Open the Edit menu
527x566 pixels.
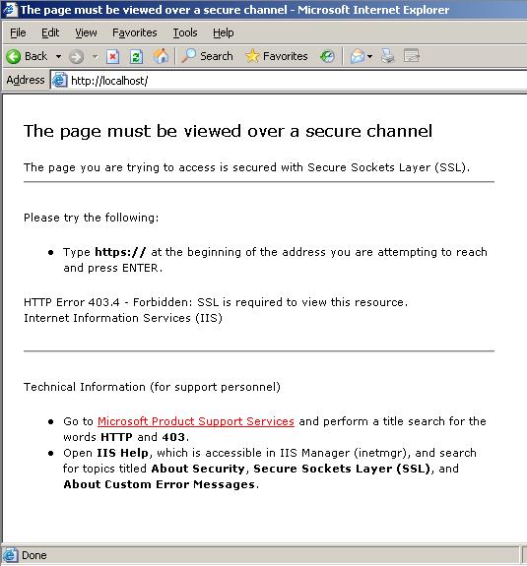50,32
